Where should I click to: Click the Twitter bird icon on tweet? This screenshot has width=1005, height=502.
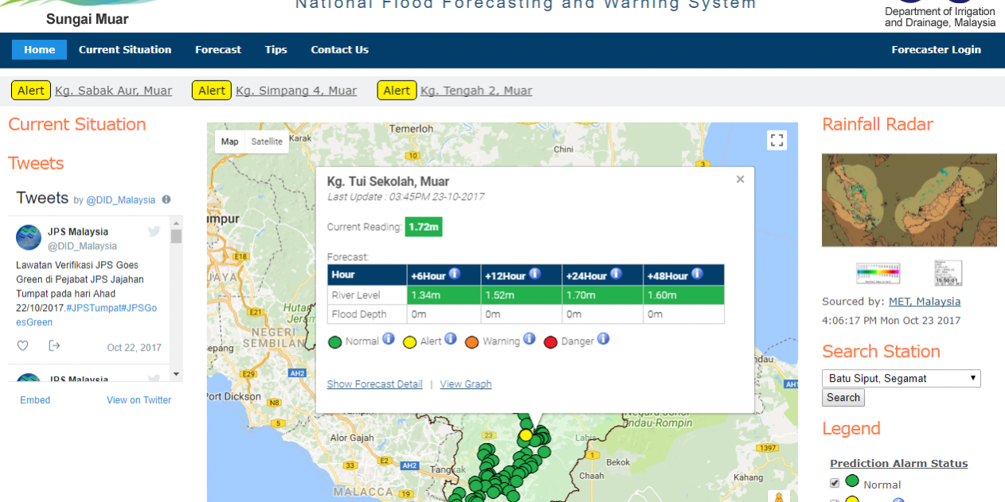[154, 232]
